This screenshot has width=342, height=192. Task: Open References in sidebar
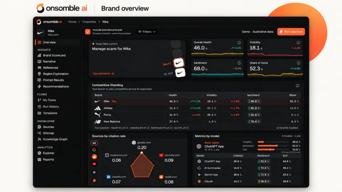coord(50,68)
